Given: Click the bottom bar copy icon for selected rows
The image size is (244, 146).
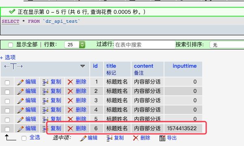Looking at the screenshot, I should [110, 138].
